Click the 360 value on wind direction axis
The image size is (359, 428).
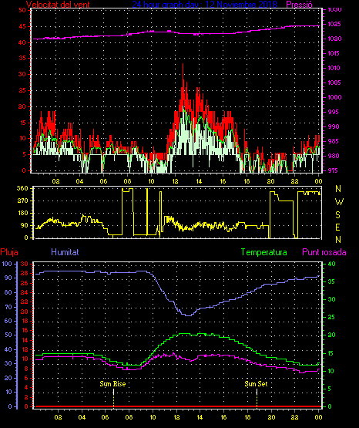pos(22,188)
